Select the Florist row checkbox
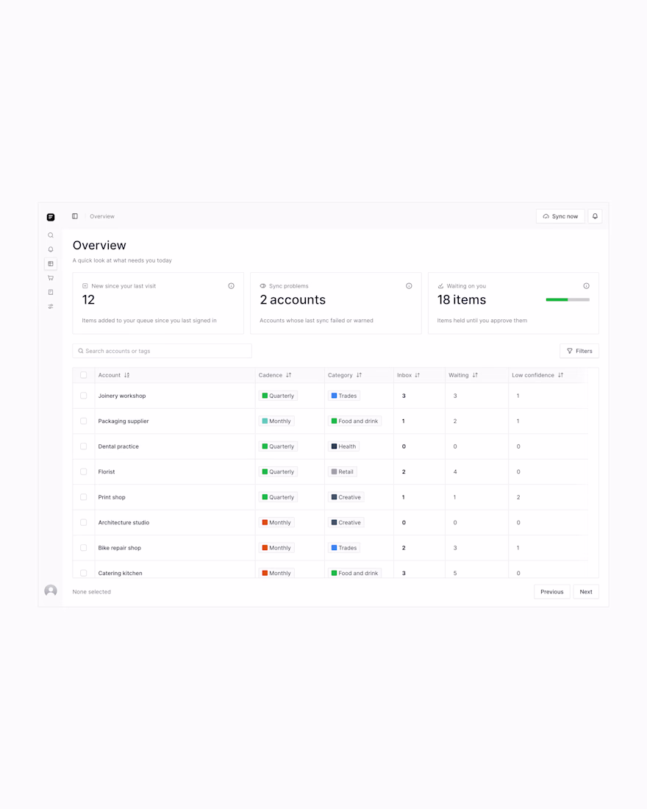This screenshot has height=809, width=647. point(84,471)
